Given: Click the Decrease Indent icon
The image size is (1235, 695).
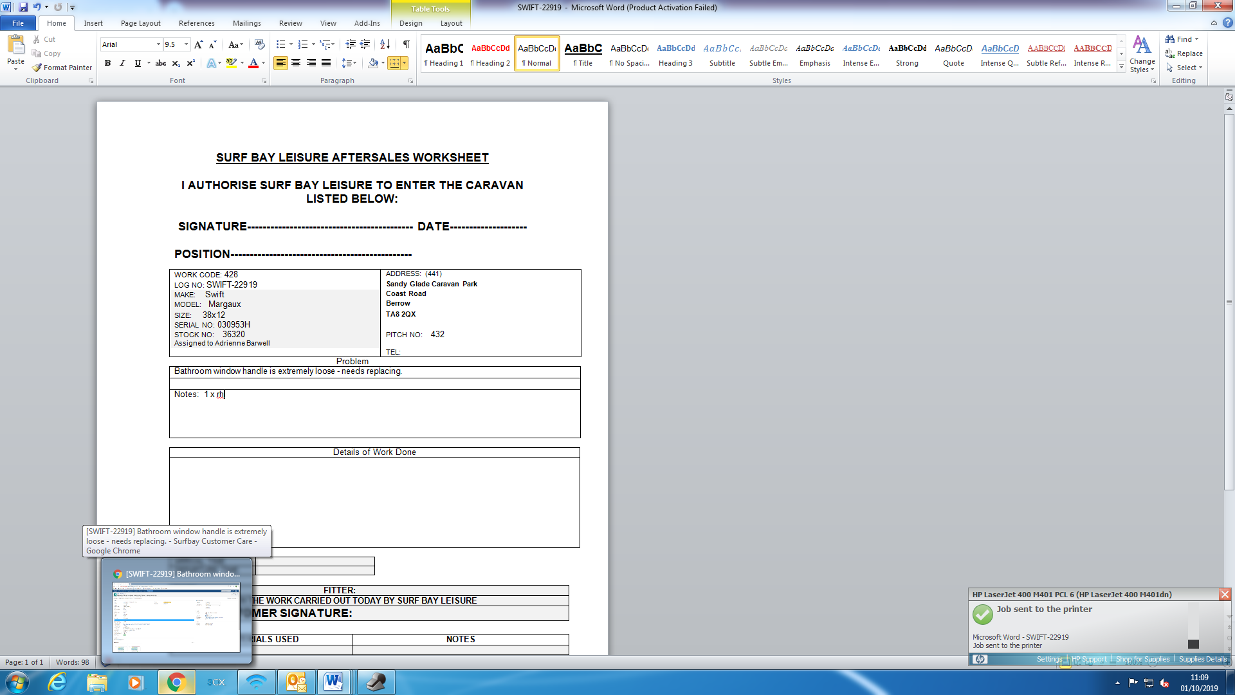Looking at the screenshot, I should [x=350, y=44].
